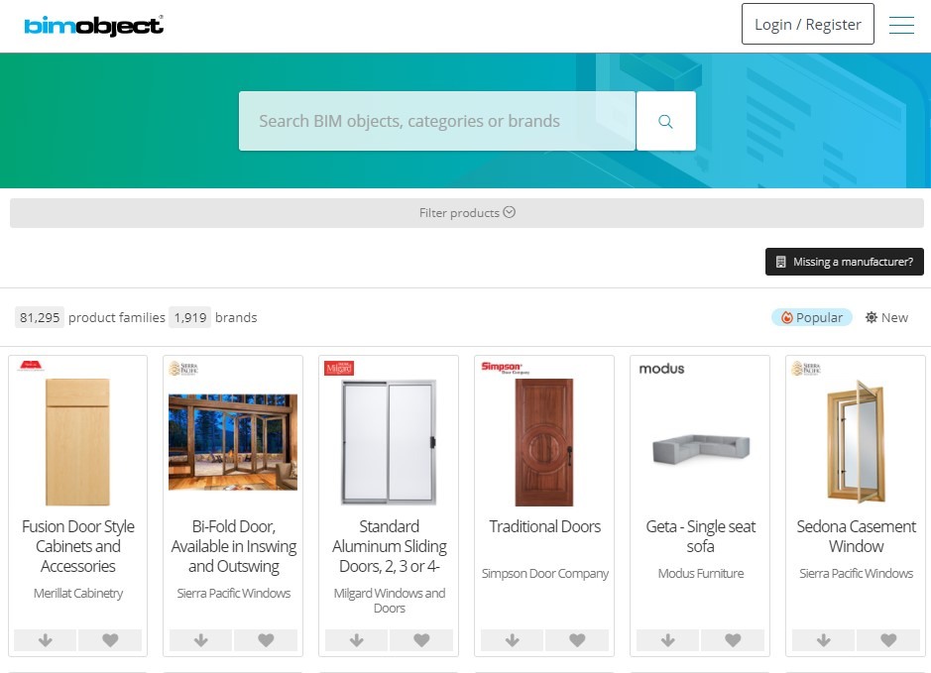Open the hamburger menu icon

pyautogui.click(x=900, y=25)
